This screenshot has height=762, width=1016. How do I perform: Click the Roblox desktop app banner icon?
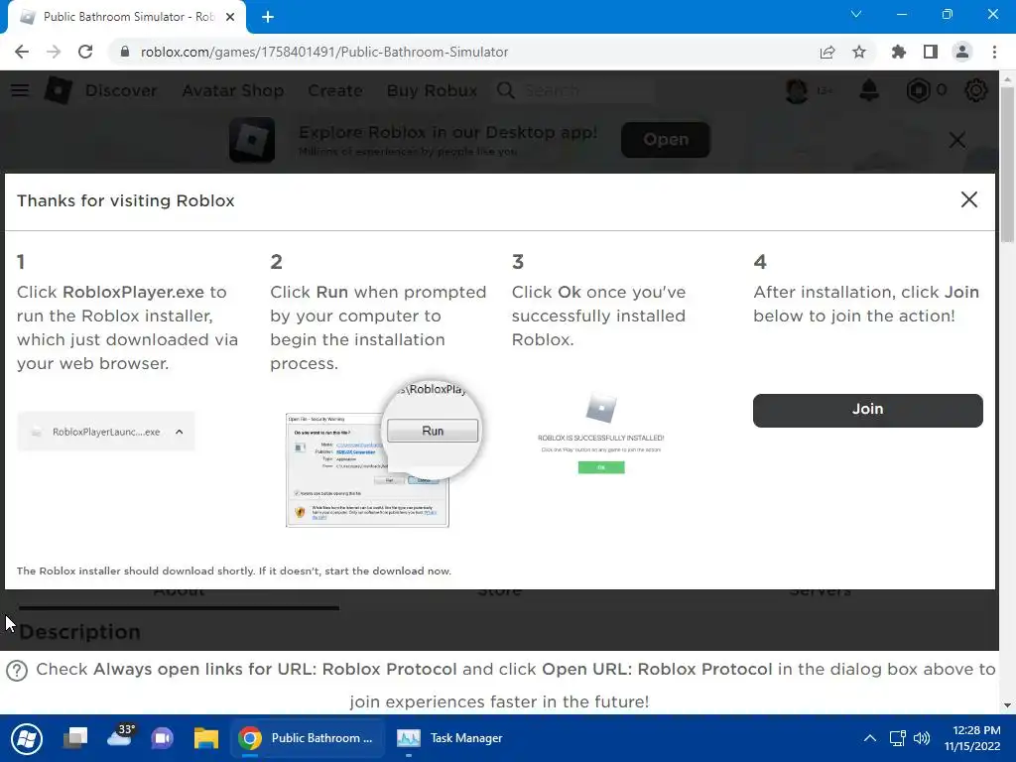coord(252,139)
